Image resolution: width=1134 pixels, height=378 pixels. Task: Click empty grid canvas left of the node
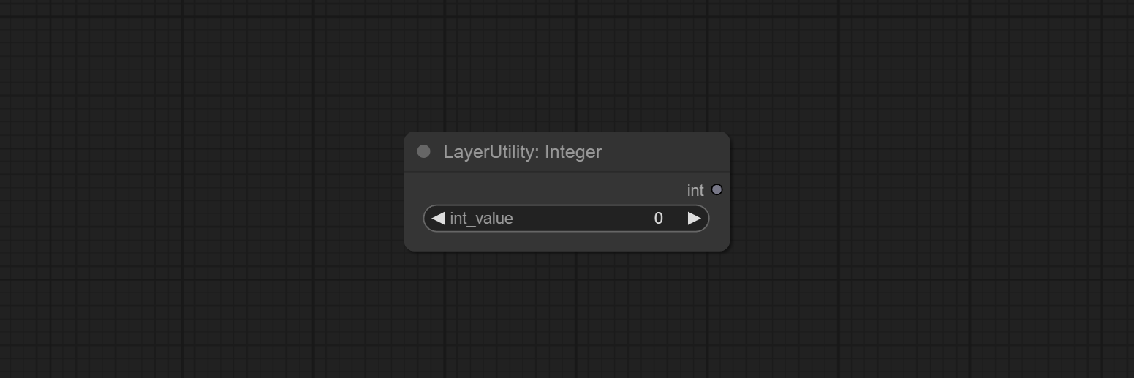[x=205, y=190]
